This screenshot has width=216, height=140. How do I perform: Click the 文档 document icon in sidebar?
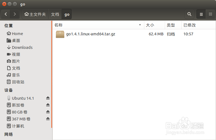[x=9, y=68]
